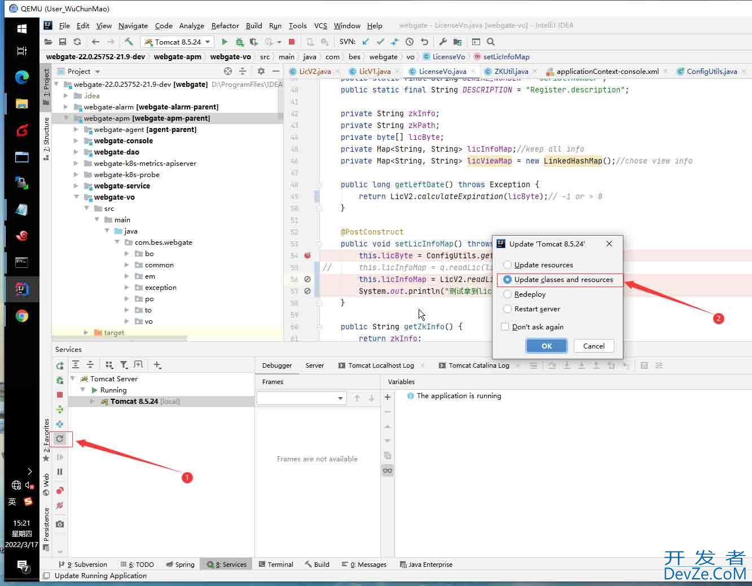Click the Show History clock icon

410,42
